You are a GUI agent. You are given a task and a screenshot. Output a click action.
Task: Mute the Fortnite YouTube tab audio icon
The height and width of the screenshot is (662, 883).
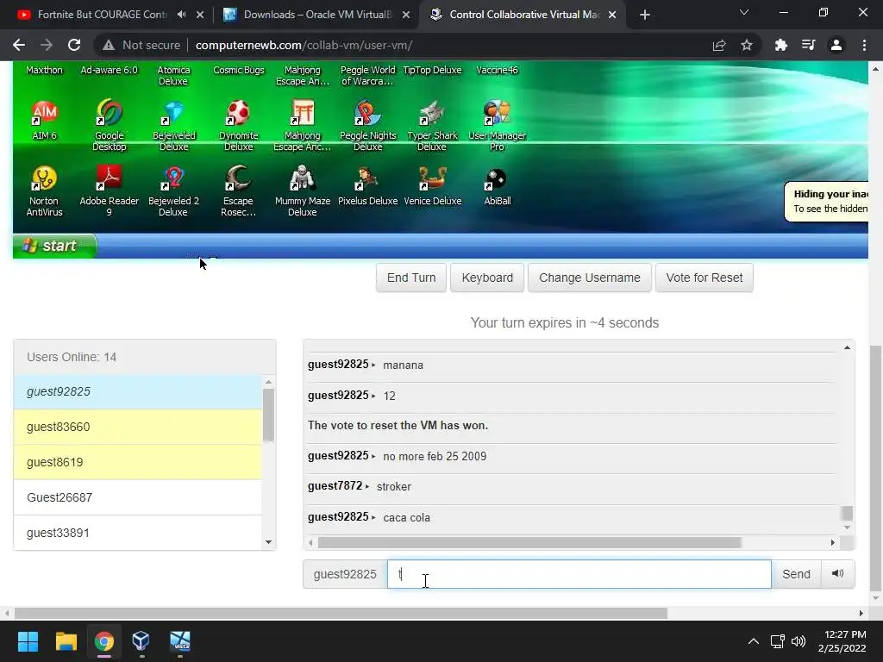181,15
